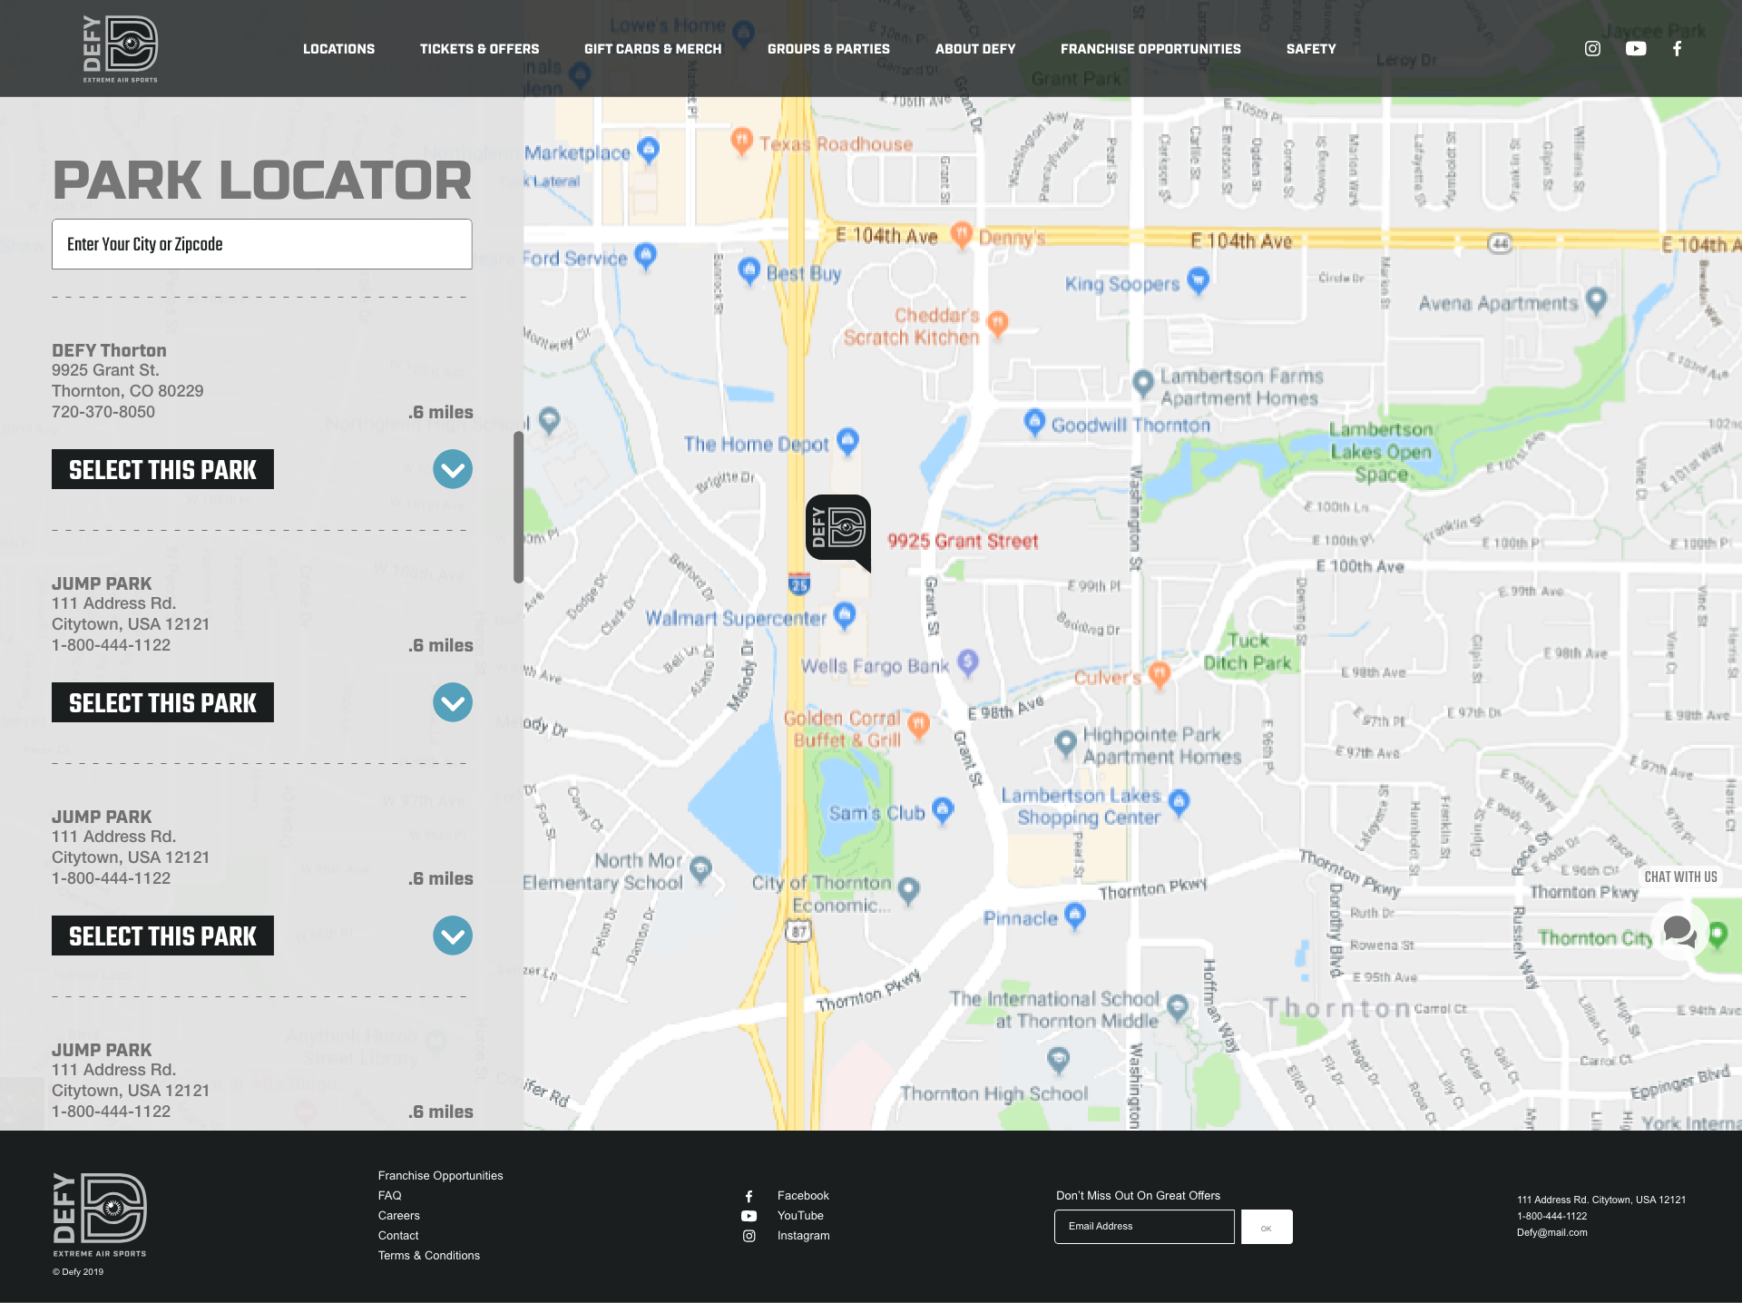Click footer Facebook icon
This screenshot has width=1742, height=1303.
[x=749, y=1196]
